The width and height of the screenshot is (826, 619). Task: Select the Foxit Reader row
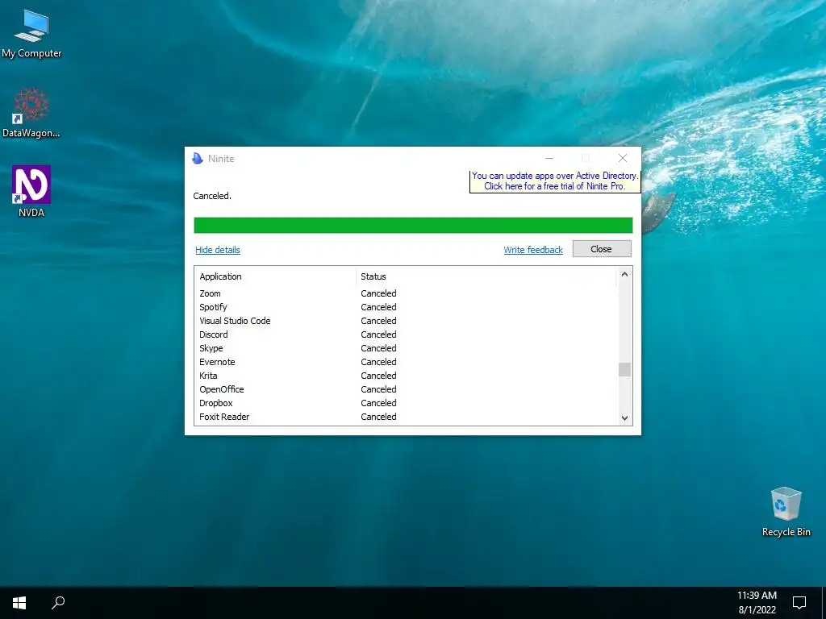[x=406, y=417]
